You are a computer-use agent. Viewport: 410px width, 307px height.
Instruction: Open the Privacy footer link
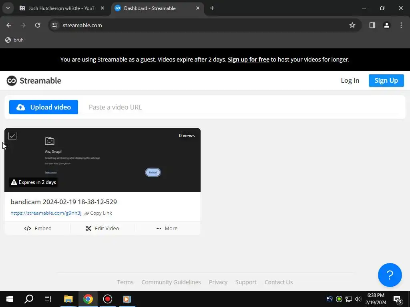pyautogui.click(x=218, y=282)
